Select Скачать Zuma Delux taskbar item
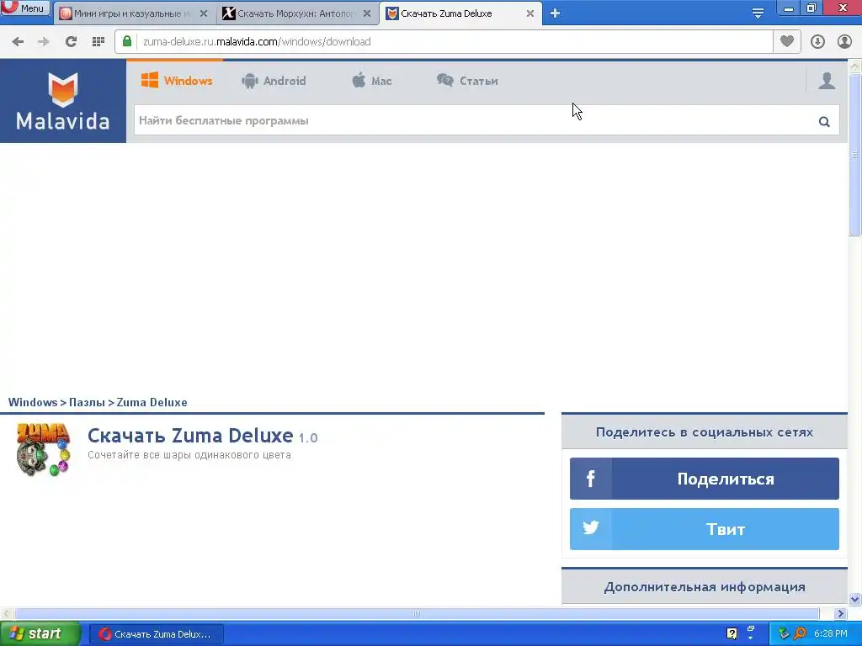The image size is (862, 646). tap(156, 634)
